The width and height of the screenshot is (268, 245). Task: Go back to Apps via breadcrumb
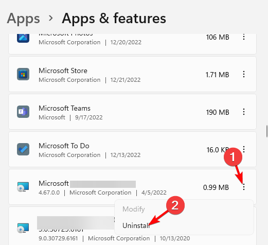pos(23,19)
